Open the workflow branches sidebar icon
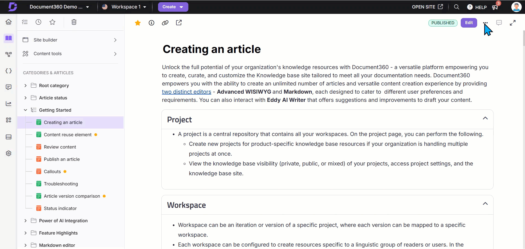Screen dimensions: 525x249 coord(8,54)
